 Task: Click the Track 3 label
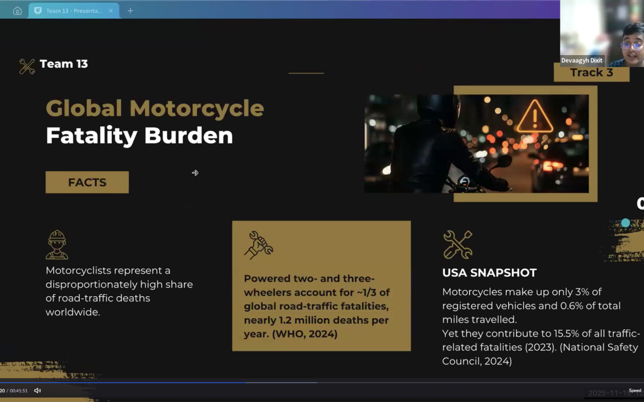pyautogui.click(x=591, y=73)
